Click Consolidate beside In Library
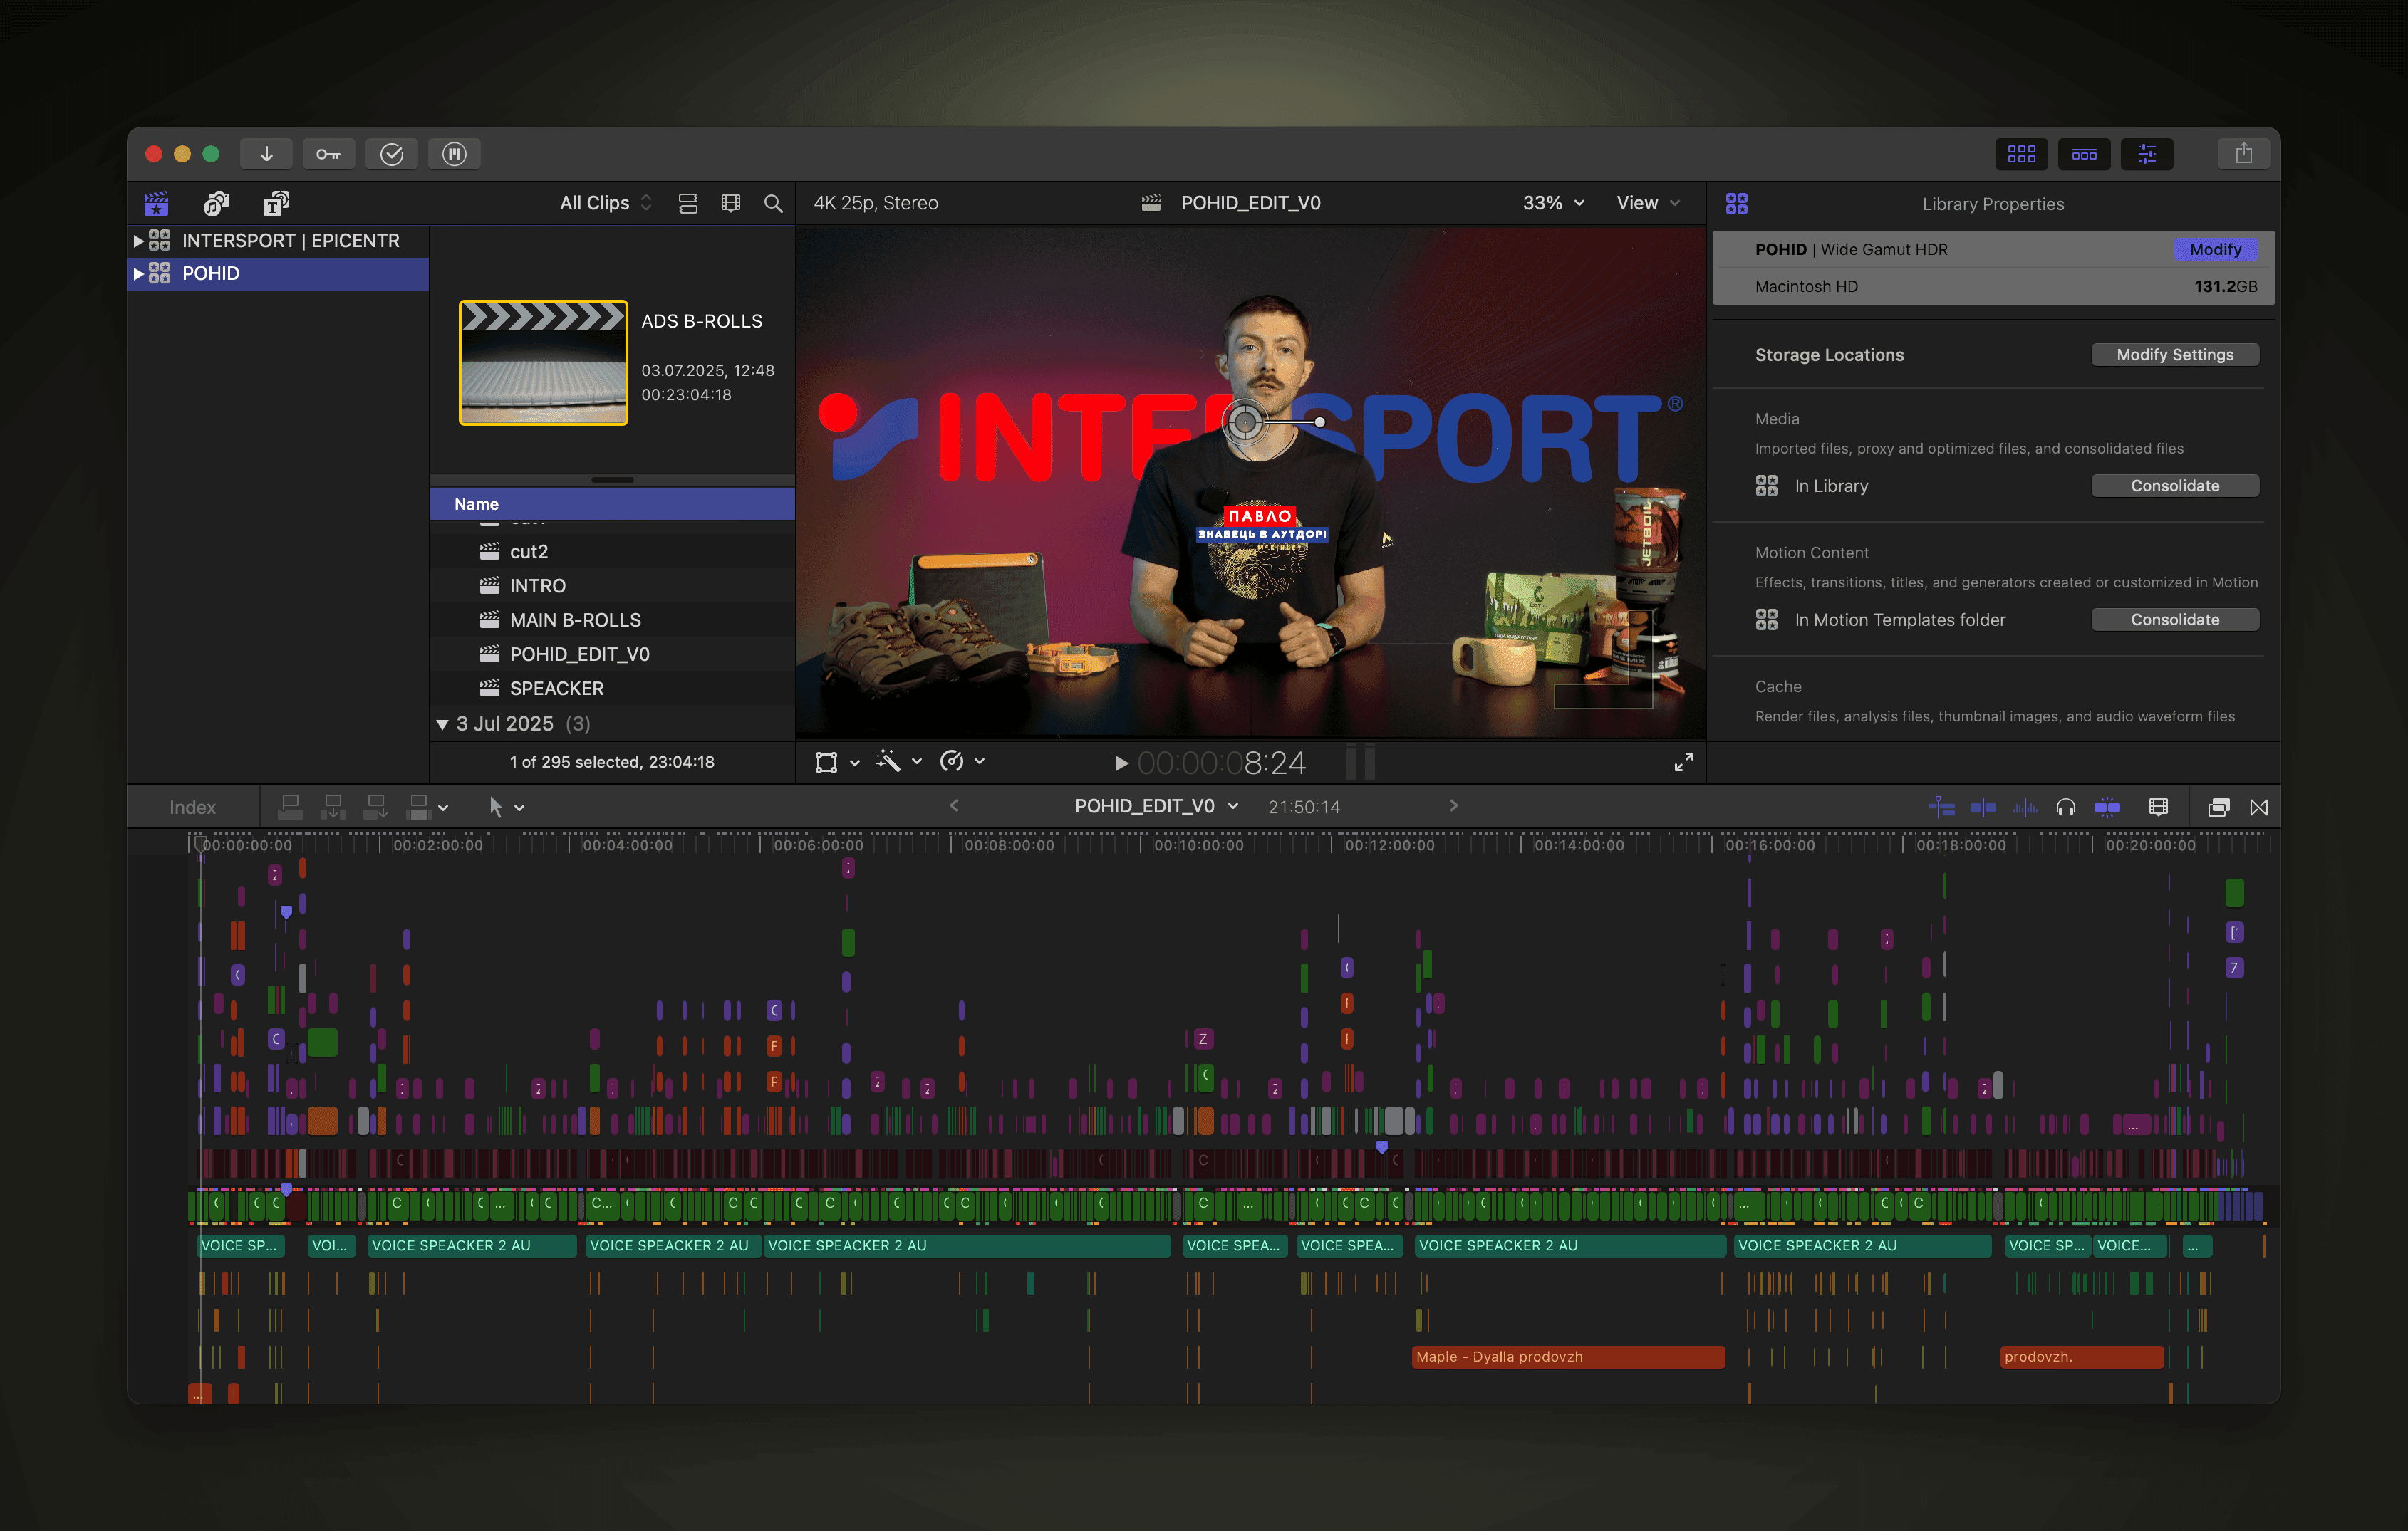The image size is (2408, 1531). click(x=2174, y=486)
